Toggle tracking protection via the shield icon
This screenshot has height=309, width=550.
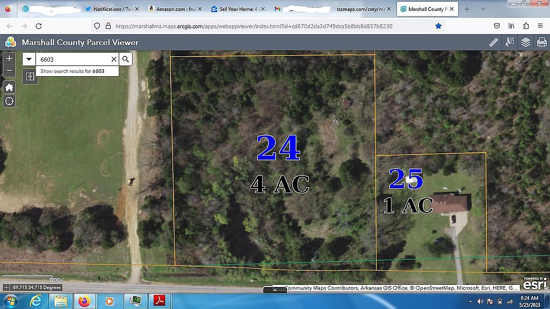click(x=97, y=26)
